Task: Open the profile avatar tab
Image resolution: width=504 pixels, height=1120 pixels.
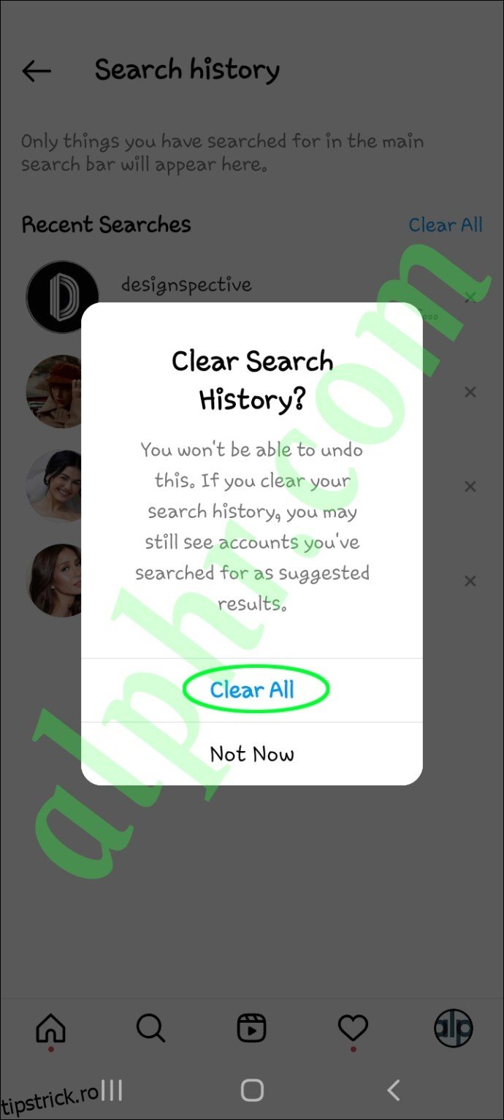Action: 454,1029
